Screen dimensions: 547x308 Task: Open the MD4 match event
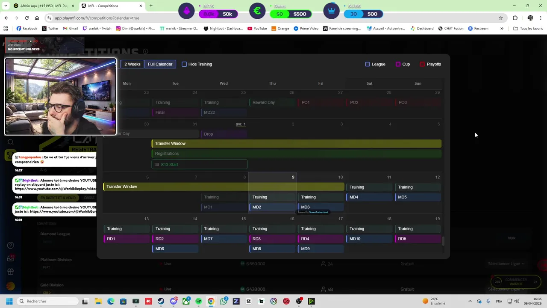pyautogui.click(x=369, y=197)
